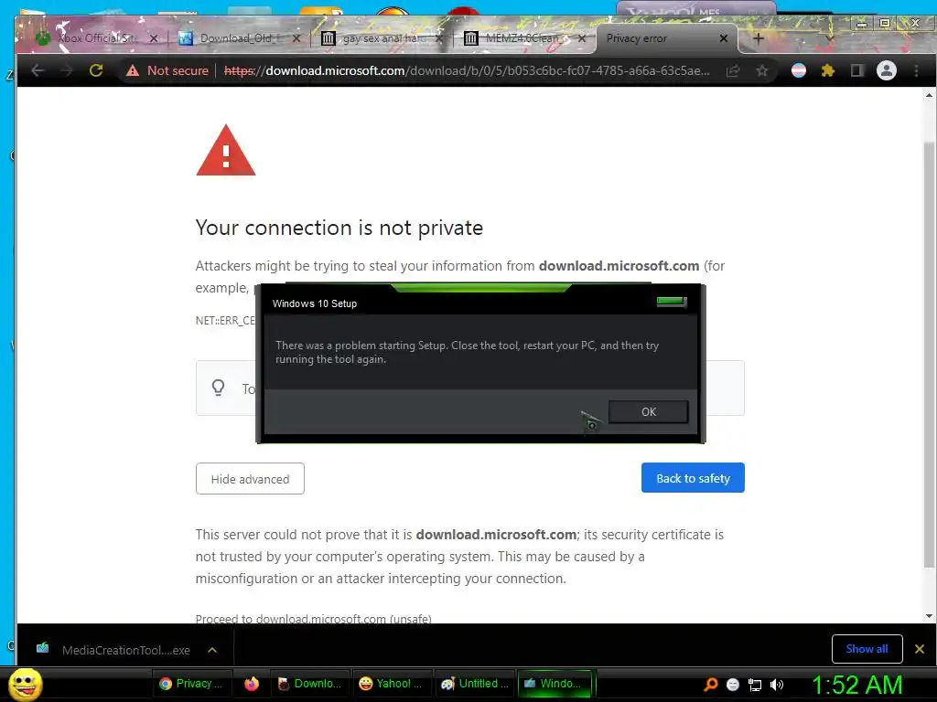937x702 pixels.
Task: Open the Extensions puzzle piece menu
Action: pyautogui.click(x=827, y=70)
